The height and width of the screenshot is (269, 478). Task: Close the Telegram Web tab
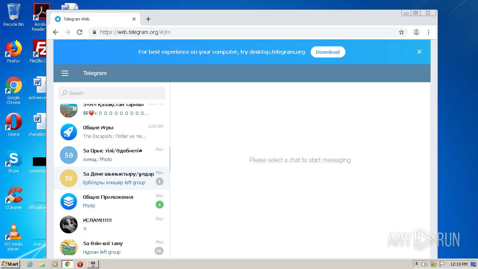(134, 19)
